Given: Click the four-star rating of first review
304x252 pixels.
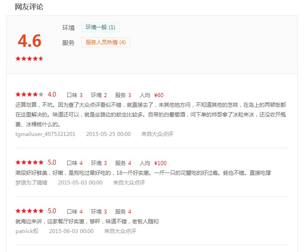Looking at the screenshot, I should tap(30, 94).
